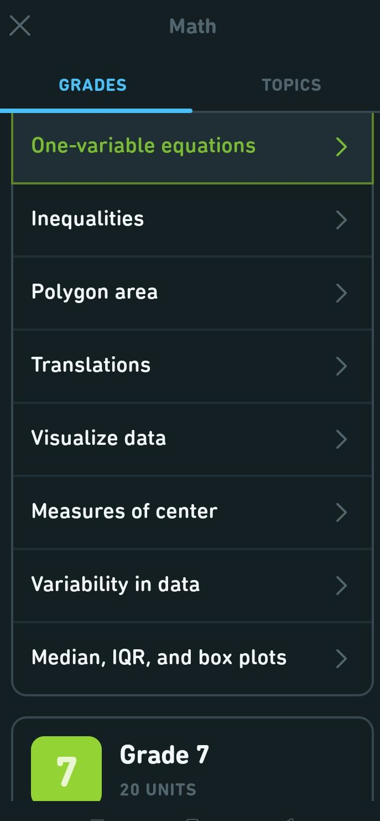Switch to the TOPICS tab
Viewport: 380px width, 821px height.
tap(291, 85)
